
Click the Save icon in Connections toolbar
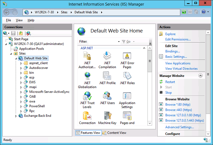pyautogui.click(x=13, y=33)
